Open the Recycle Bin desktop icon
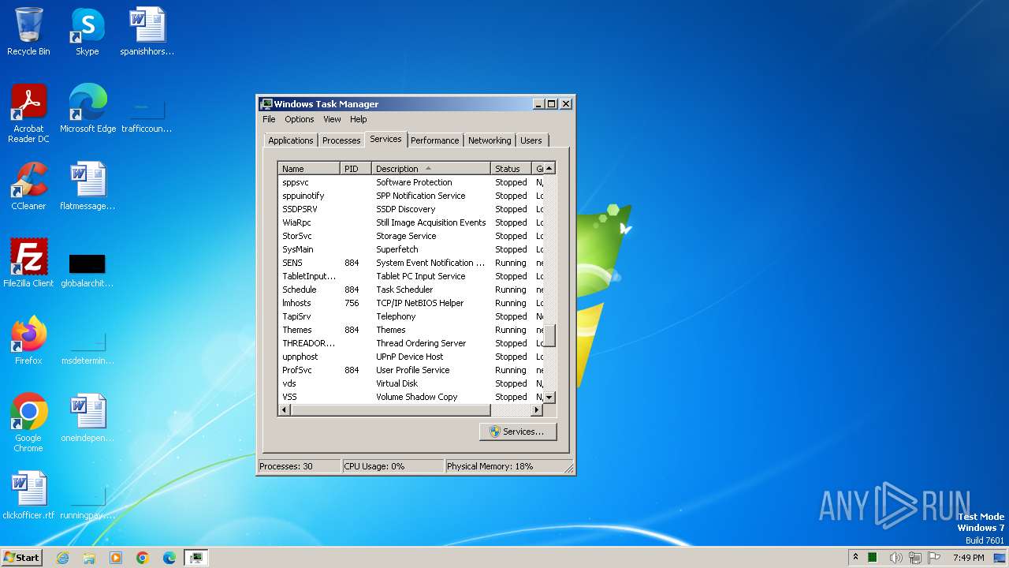The height and width of the screenshot is (568, 1009). 28,32
